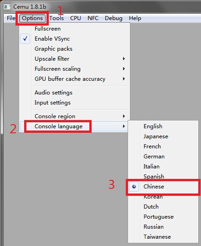This screenshot has height=246, width=201.
Task: Expand the Fullscreen scaling submenu
Action: [74, 69]
